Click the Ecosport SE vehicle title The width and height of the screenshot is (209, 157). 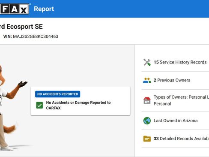pos(21,27)
